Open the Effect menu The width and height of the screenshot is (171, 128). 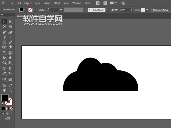(57, 3)
